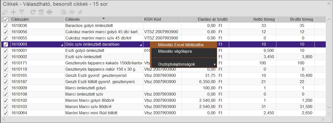Open dropdown triangle in Cikkszám cell 1610069

(x=62, y=45)
